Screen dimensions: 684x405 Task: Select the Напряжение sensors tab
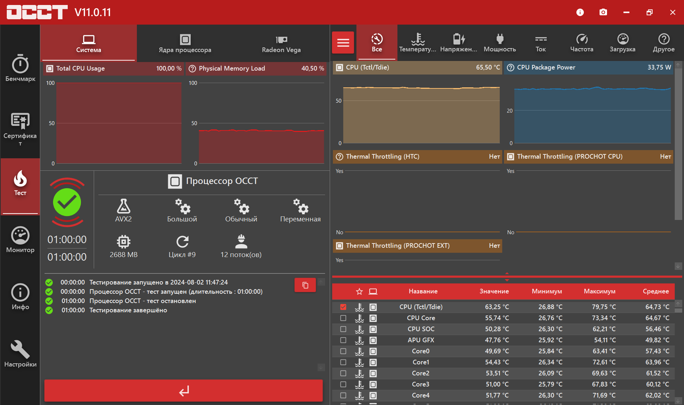point(459,43)
